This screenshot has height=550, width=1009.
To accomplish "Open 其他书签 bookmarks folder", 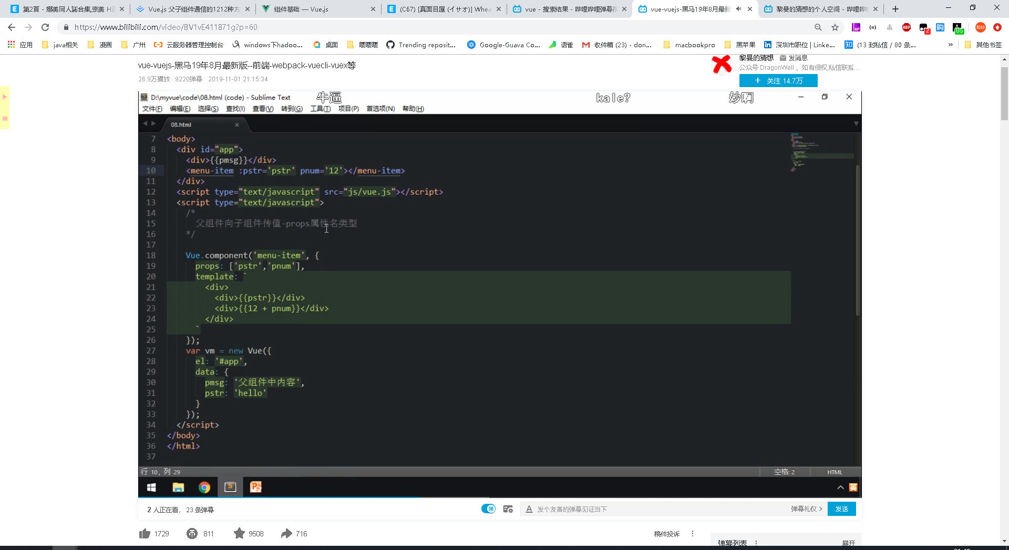I will tap(983, 45).
